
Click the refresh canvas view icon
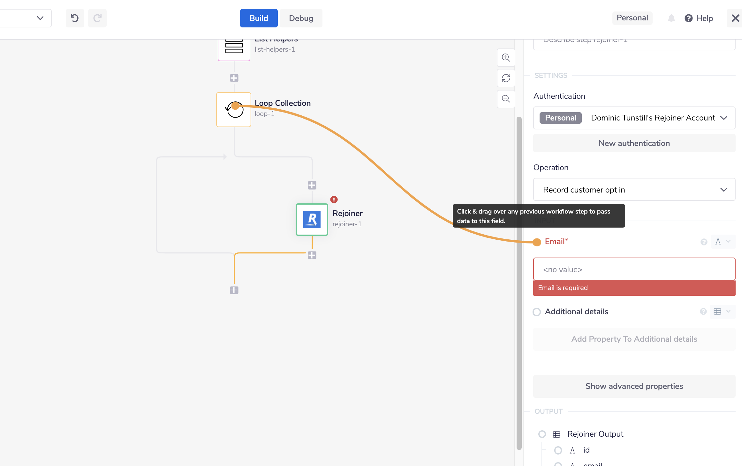[x=506, y=78]
